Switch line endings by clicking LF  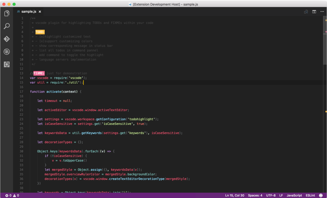pos(281,195)
